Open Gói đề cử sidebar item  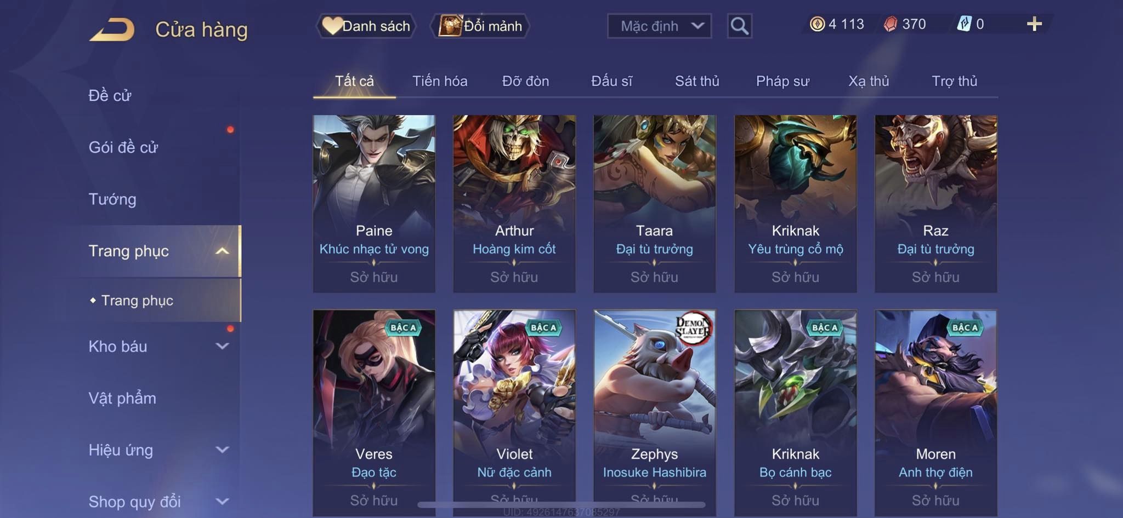pyautogui.click(x=123, y=147)
